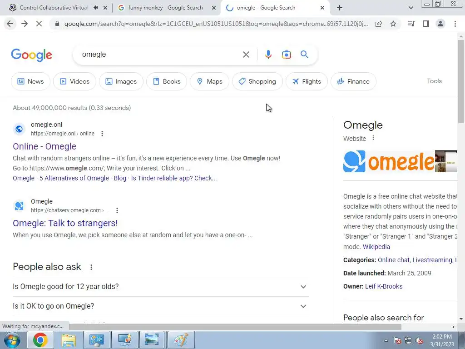
Task: Close the omegle Google Search tab
Action: point(322,8)
